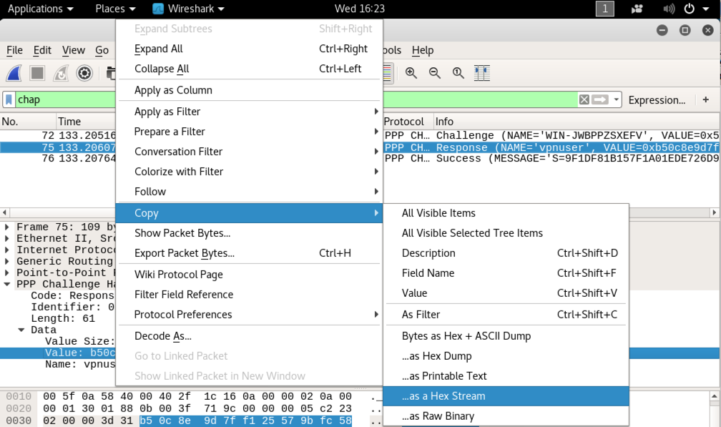Open Prepare a Filter submenu
This screenshot has width=721, height=427.
click(x=250, y=132)
